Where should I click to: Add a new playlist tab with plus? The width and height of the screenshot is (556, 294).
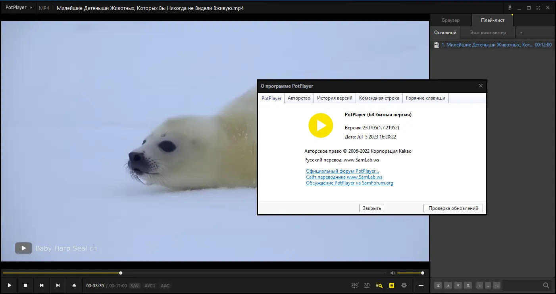click(521, 33)
